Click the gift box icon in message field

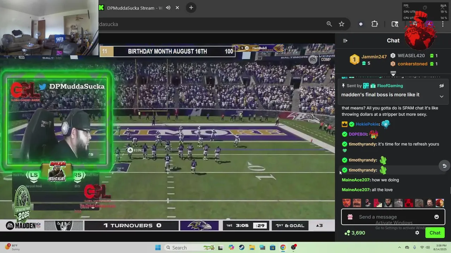[x=350, y=217]
